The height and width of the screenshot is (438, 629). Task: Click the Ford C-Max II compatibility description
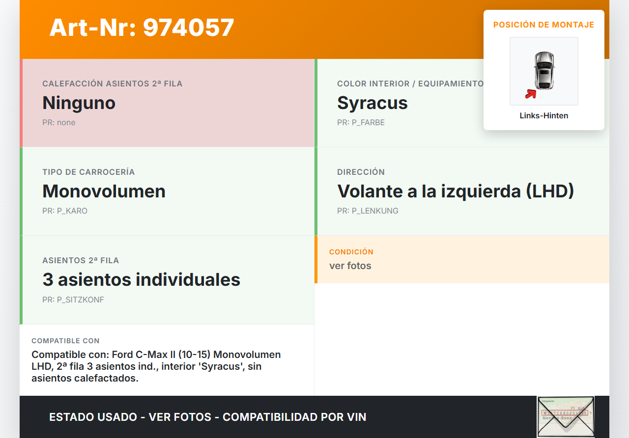[156, 366]
